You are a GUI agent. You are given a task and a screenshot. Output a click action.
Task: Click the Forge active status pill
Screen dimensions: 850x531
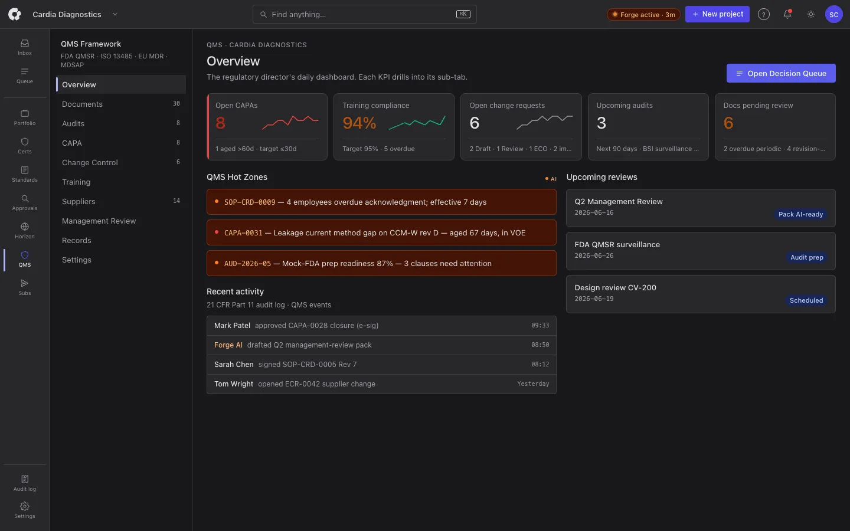pos(643,15)
